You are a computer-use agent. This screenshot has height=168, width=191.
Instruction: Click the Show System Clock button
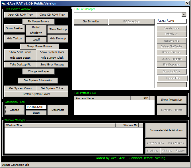(52, 52)
